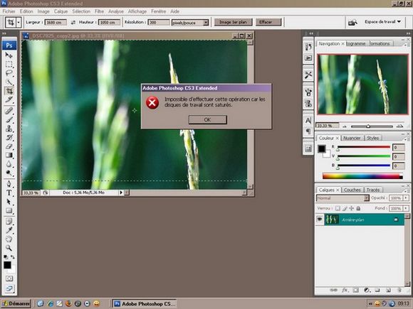
Task: Select the Healing Brush tool
Action: pos(9,110)
